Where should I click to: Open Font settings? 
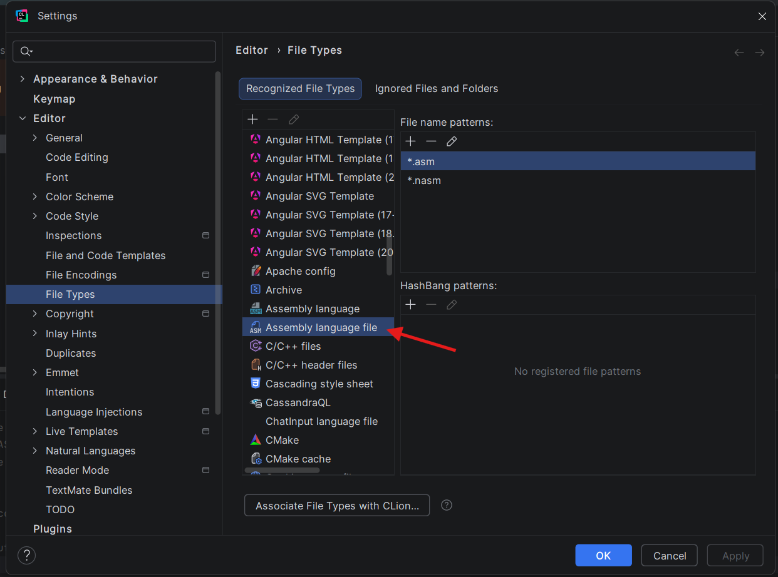pos(57,177)
